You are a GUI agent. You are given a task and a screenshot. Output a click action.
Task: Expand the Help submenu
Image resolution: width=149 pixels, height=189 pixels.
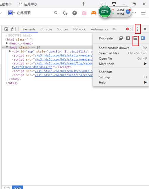point(121,83)
